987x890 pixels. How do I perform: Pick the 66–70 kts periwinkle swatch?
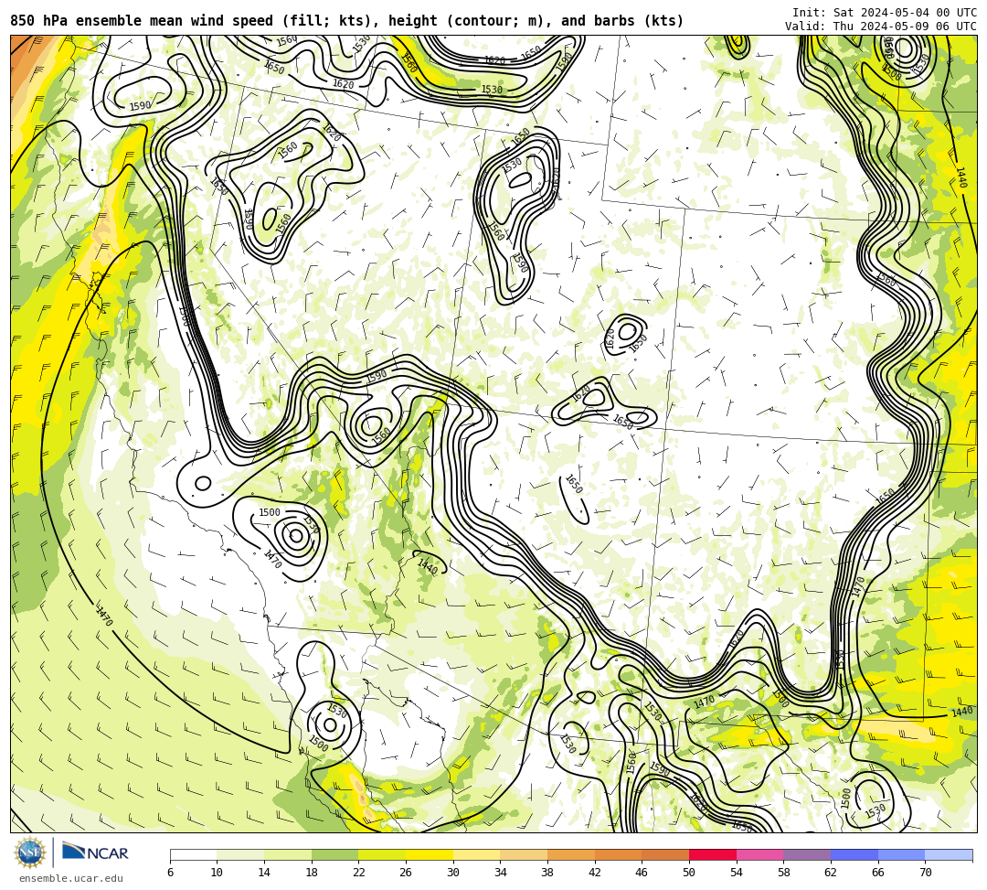point(901,854)
